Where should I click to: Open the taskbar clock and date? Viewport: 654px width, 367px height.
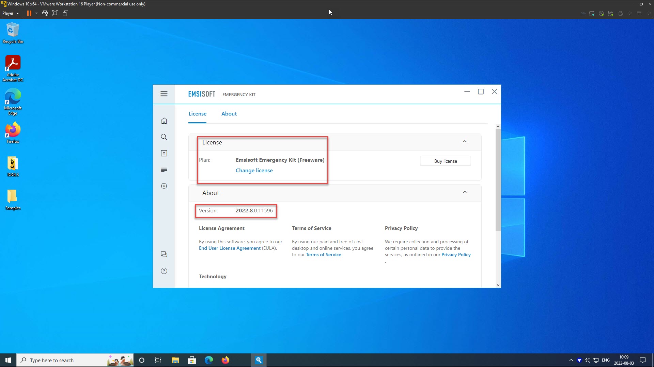[x=624, y=360]
